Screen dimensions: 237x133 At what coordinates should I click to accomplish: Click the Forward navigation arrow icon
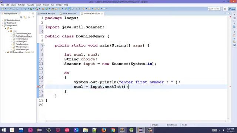click(104, 9)
